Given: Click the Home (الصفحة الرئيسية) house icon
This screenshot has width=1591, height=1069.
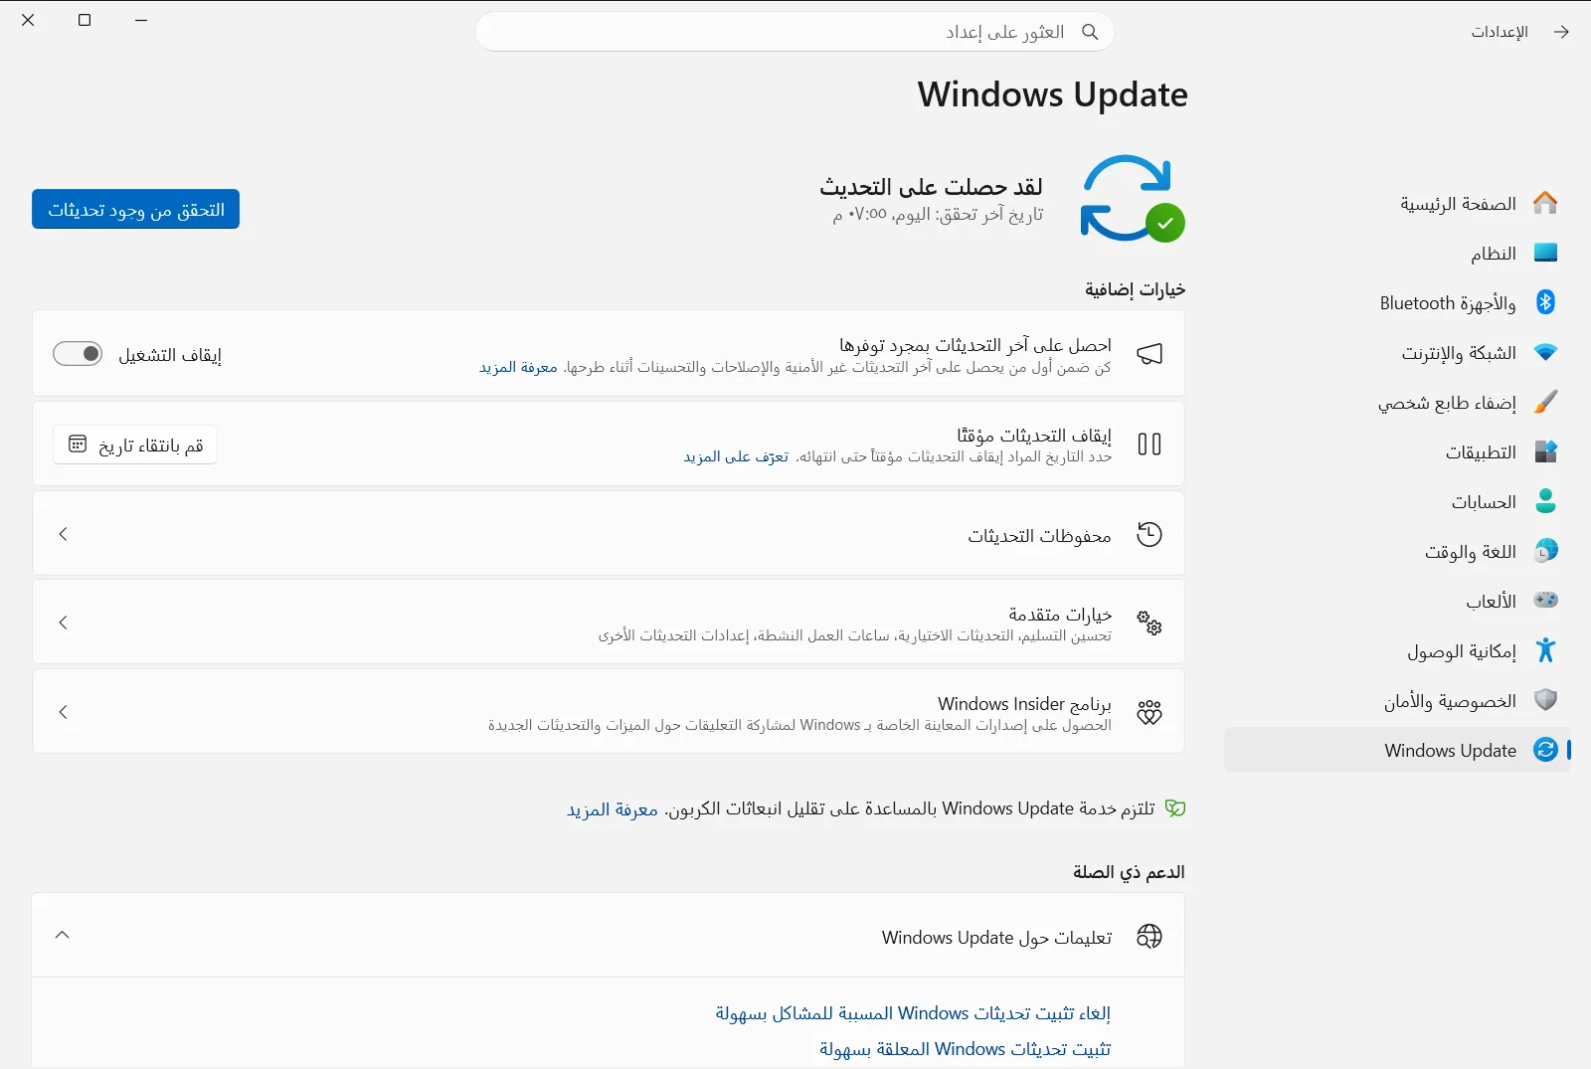Looking at the screenshot, I should pos(1545,203).
